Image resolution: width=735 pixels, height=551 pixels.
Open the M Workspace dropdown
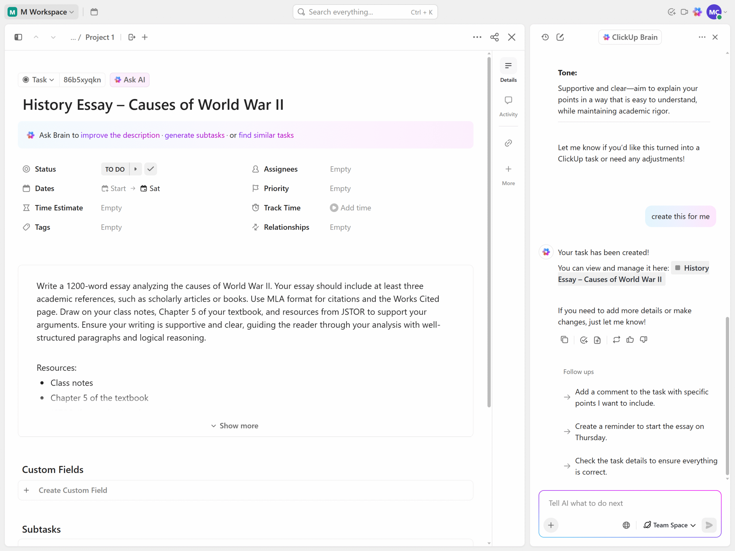[x=41, y=12]
